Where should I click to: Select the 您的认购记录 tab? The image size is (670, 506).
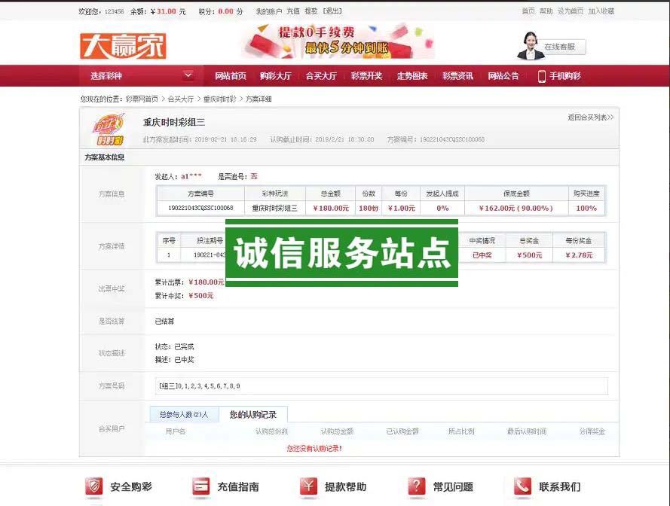253,414
